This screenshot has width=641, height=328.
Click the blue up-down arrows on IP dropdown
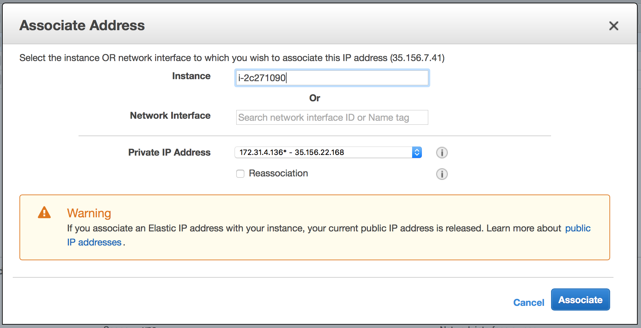pos(416,152)
